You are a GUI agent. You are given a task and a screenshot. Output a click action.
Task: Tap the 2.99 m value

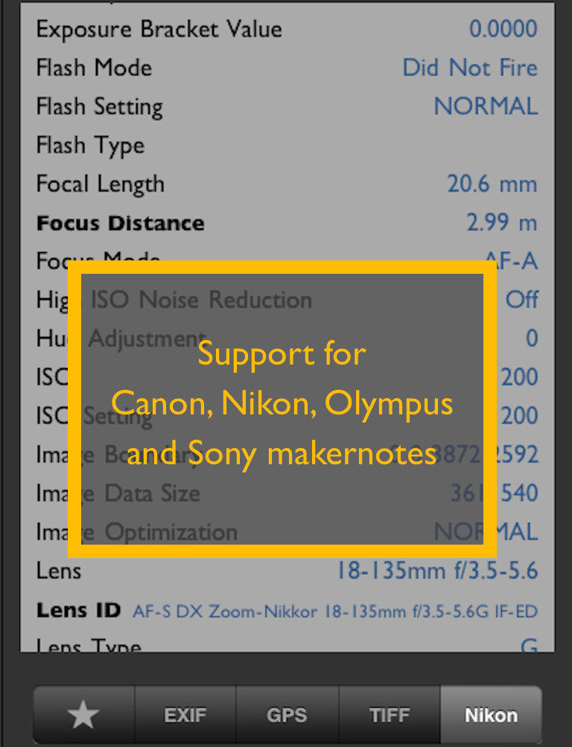tap(502, 222)
